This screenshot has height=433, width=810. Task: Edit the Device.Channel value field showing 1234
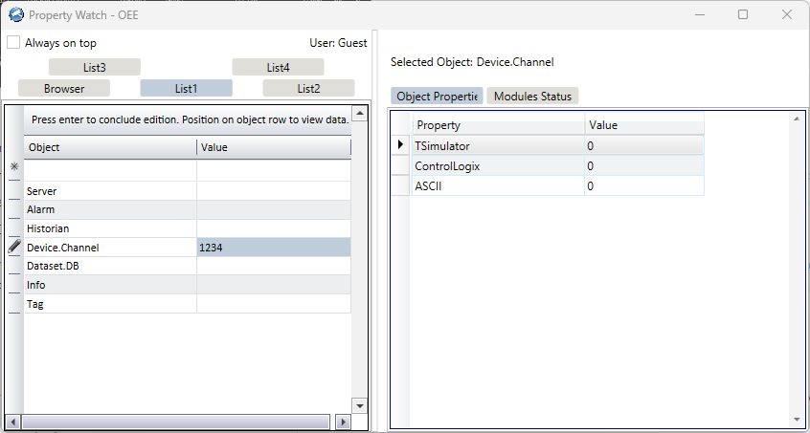tap(273, 248)
